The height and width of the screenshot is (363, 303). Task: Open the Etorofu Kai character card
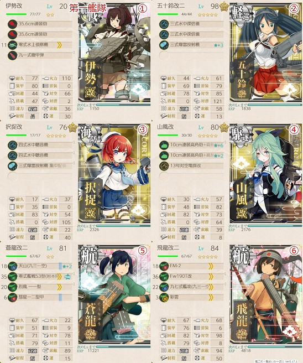[114, 174]
